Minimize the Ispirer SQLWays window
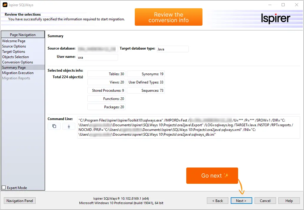304x210 pixels. [270, 5]
